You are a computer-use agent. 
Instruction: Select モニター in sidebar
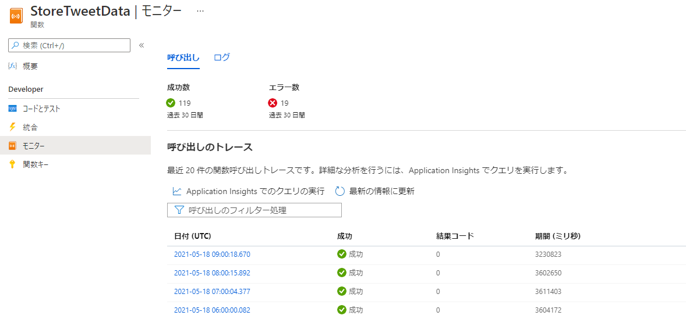[x=75, y=145]
